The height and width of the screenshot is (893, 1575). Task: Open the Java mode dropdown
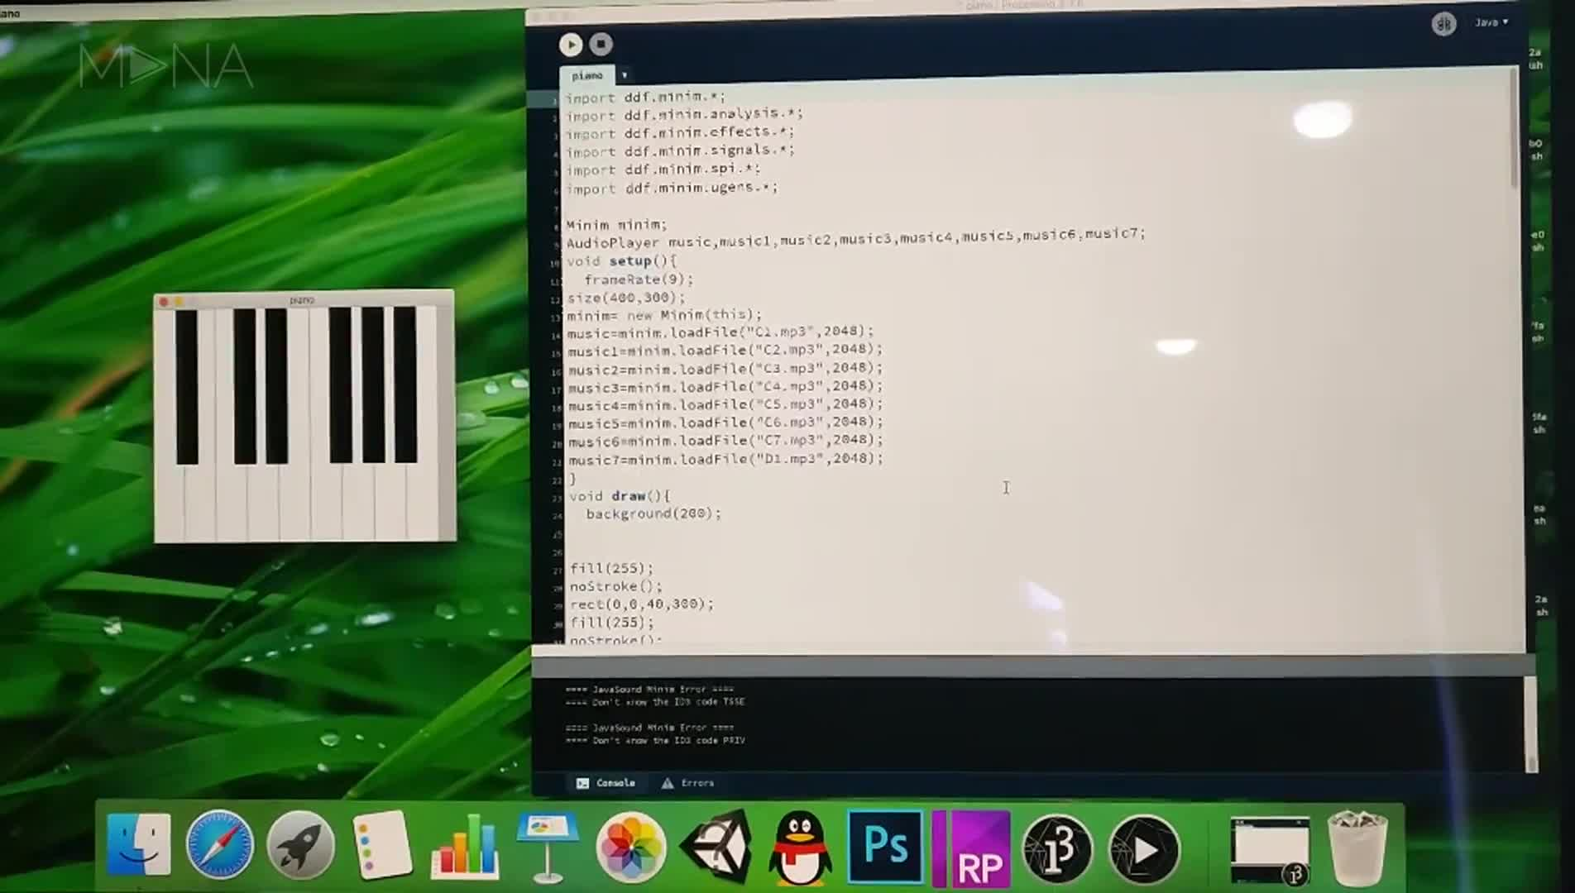pos(1491,22)
